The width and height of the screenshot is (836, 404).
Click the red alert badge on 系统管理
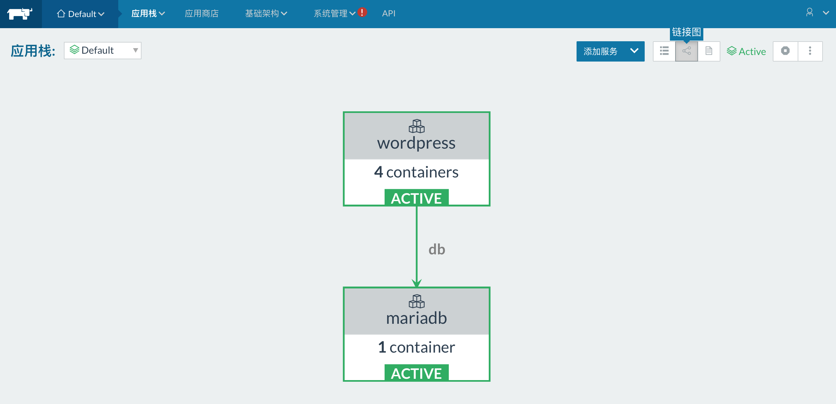(x=362, y=12)
